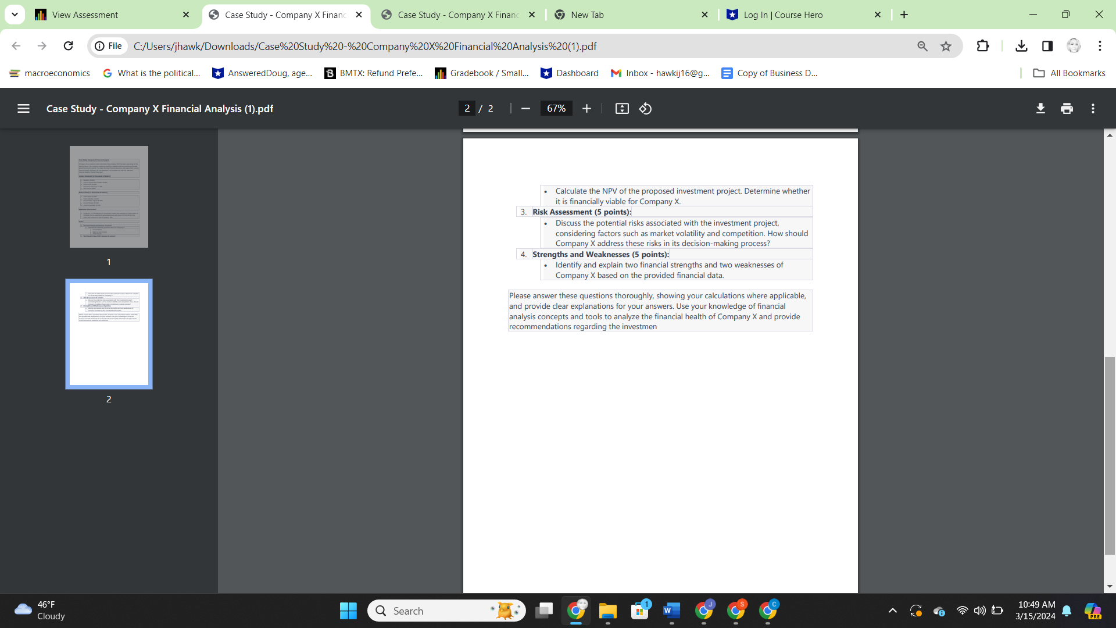Download the PDF file
Image resolution: width=1116 pixels, height=628 pixels.
[x=1040, y=108]
